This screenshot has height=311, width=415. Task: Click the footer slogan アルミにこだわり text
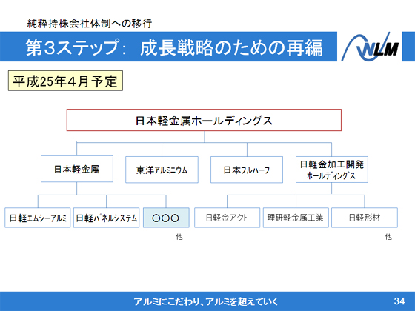206,301
